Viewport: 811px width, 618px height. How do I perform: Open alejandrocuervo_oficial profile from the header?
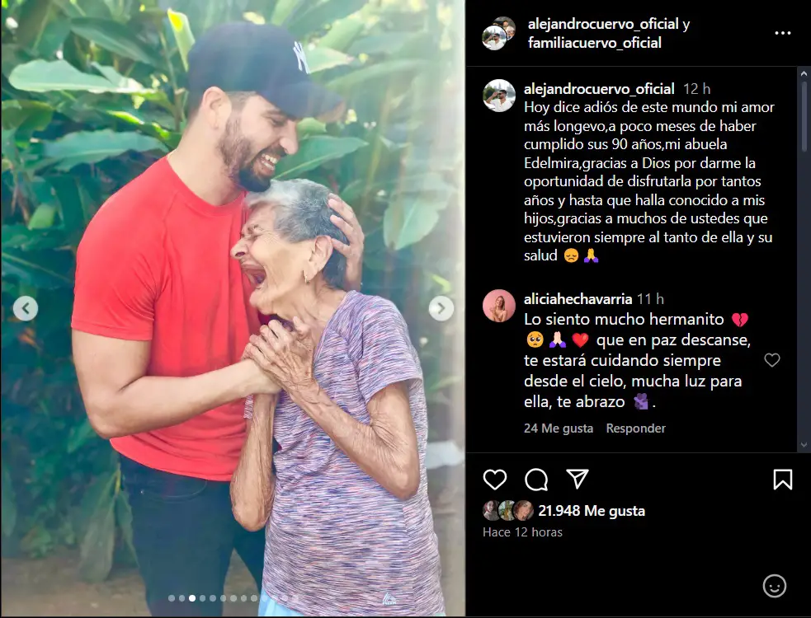click(603, 24)
